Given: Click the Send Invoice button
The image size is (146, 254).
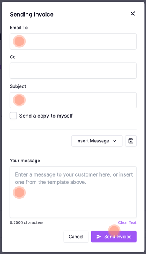Looking at the screenshot, I should tap(114, 237).
